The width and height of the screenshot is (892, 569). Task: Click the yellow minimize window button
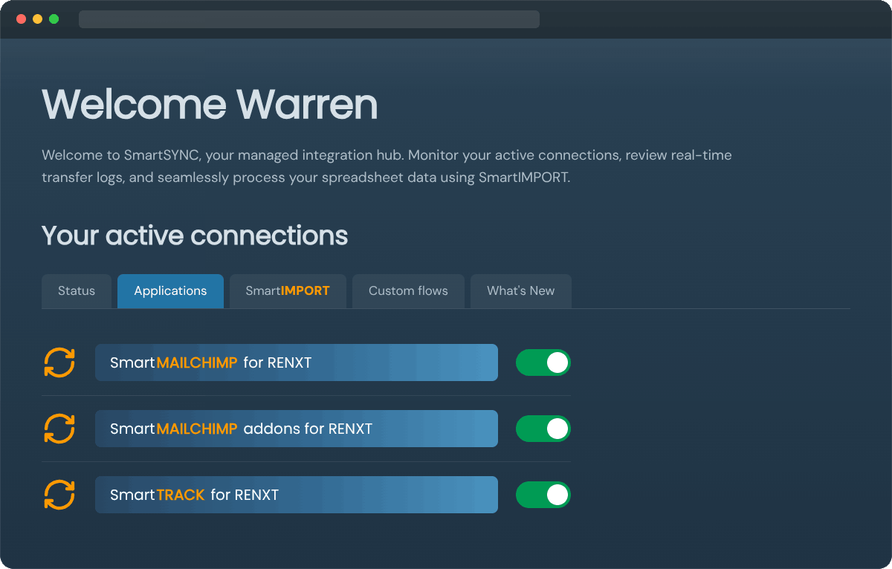37,19
